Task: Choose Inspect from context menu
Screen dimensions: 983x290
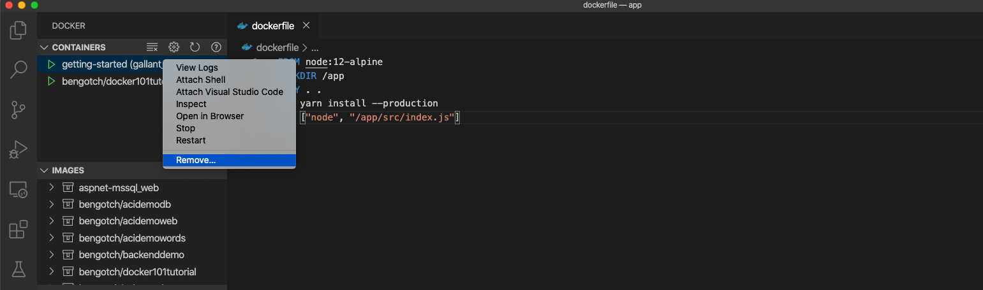Action: tap(229, 104)
